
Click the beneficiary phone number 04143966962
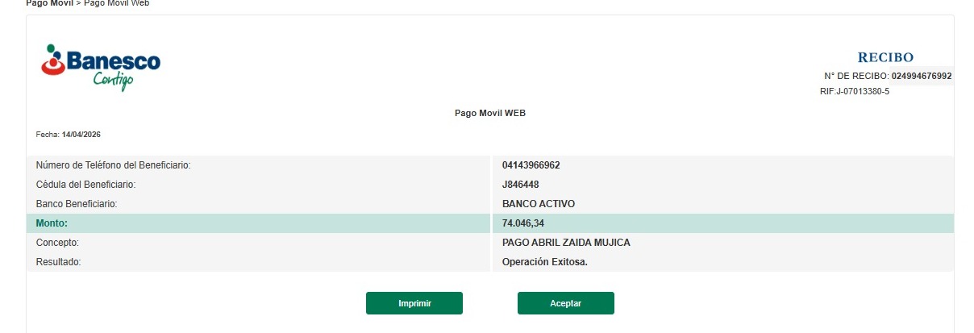[531, 165]
